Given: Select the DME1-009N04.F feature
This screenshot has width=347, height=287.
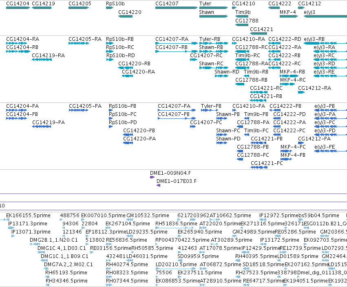Looking at the screenshot, I should pyautogui.click(x=170, y=173).
